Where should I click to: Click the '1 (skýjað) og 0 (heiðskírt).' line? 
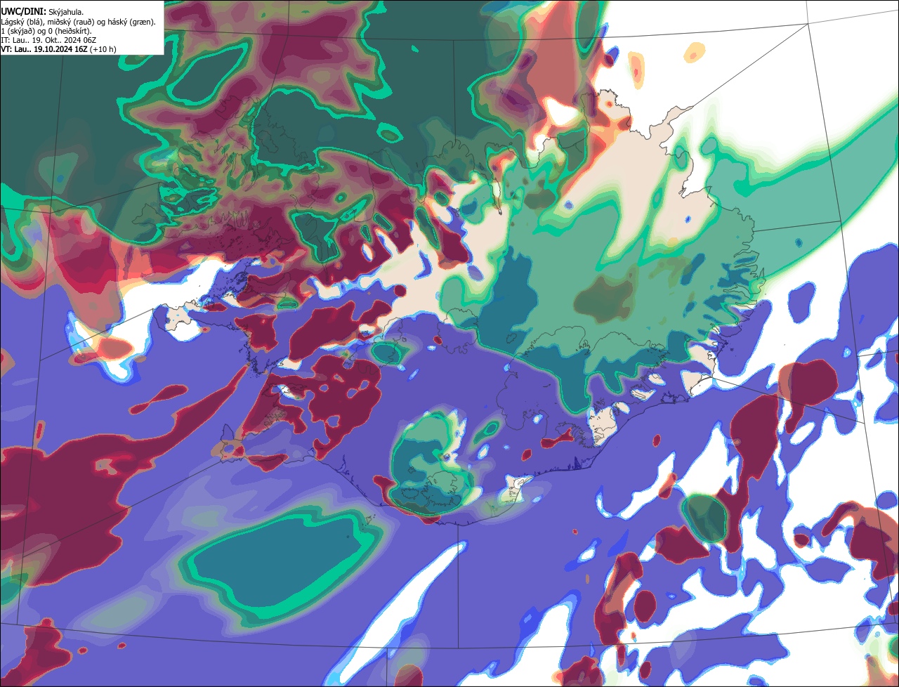(x=47, y=31)
